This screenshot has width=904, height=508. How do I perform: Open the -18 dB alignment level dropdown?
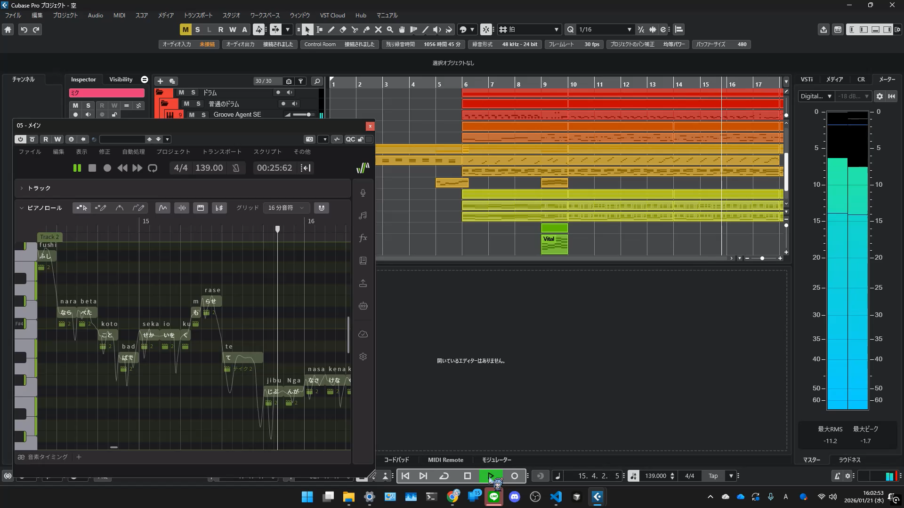(853, 96)
